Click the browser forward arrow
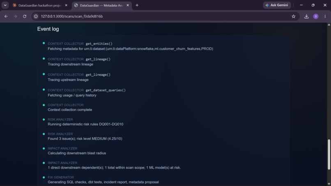 point(15,16)
